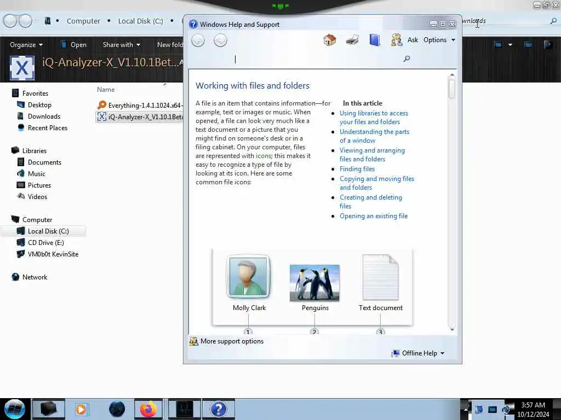Screen dimensions: 561x420
Task: Click the Change view icon in Explorer
Action: point(498,45)
